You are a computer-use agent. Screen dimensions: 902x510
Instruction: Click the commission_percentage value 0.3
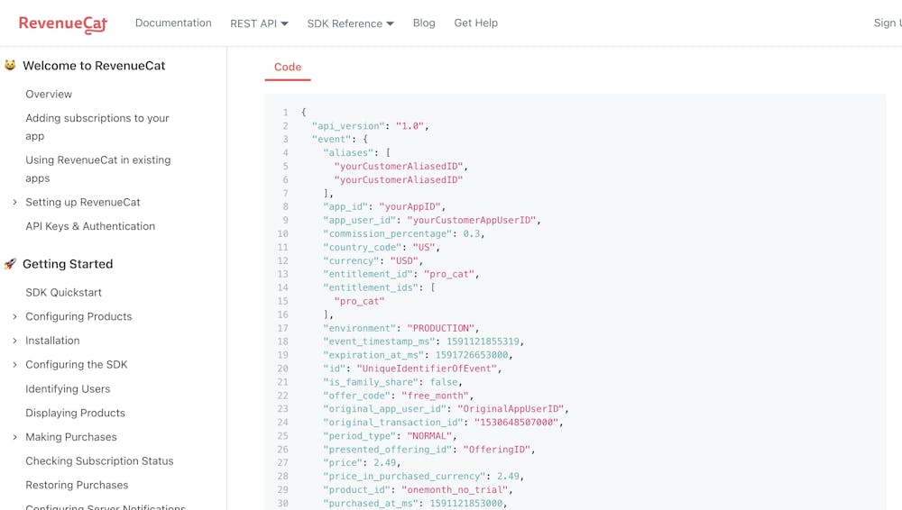point(472,233)
